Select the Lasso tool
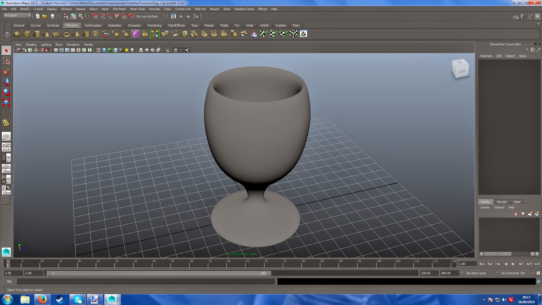542x305 pixels. 6,61
